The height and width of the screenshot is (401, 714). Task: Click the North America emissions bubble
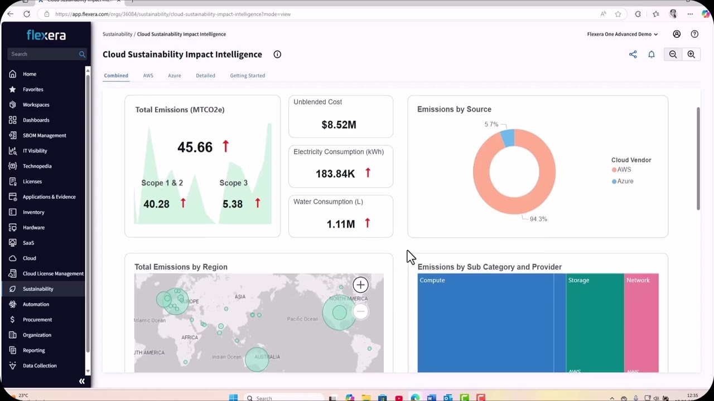pos(339,313)
